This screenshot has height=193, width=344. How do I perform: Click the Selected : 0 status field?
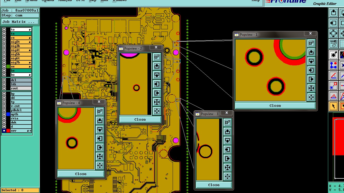[20, 190]
